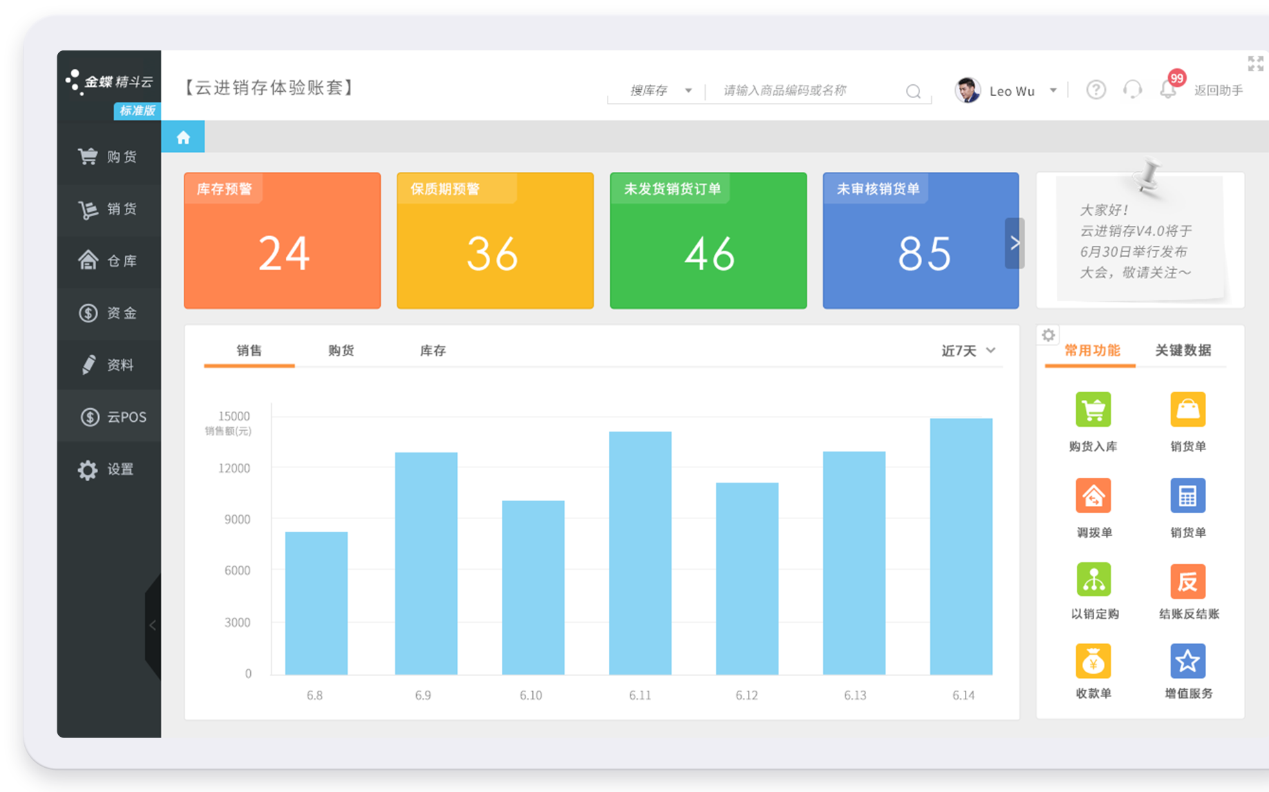
Task: Click the 返回助手 link
Action: tap(1218, 90)
